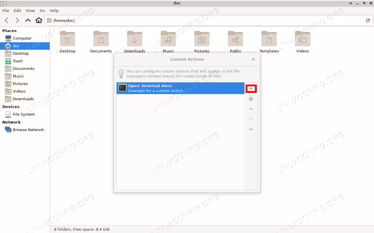Move selected action up with arrow

251,119
